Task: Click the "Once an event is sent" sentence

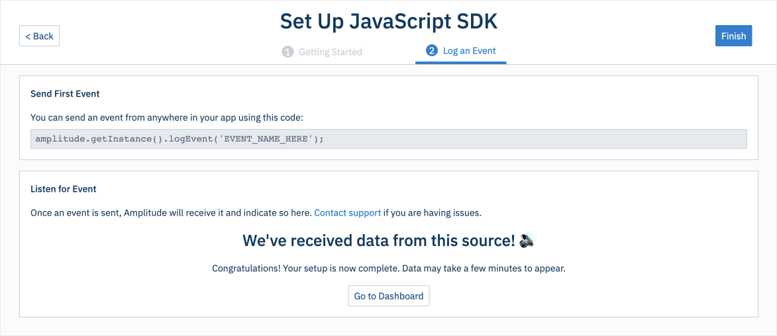Action: coord(171,213)
